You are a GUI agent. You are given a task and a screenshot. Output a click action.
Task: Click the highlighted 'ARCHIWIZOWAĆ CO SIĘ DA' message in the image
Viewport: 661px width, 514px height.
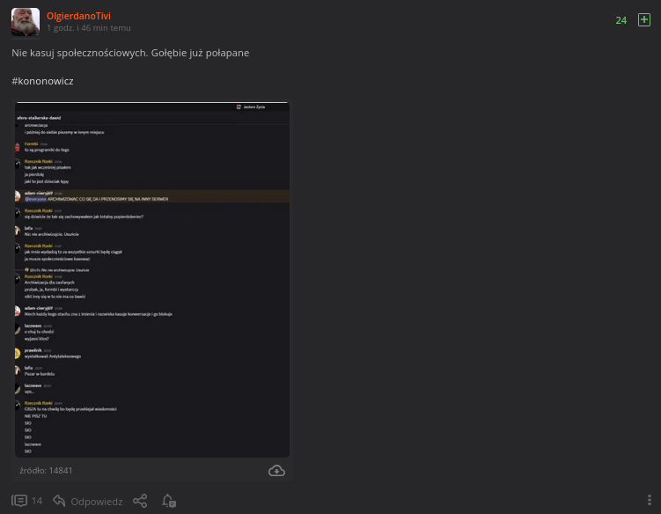108,199
